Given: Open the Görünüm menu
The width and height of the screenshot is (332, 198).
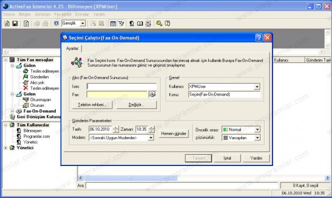Looking at the screenshot, I should click(42, 14).
